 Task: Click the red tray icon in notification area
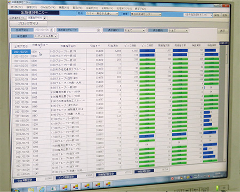point(172,178)
